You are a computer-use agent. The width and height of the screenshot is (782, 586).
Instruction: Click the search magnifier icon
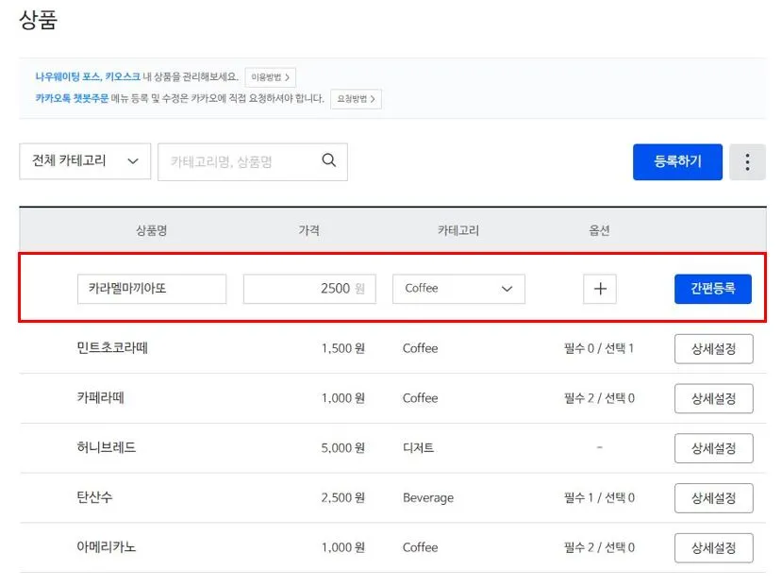pyautogui.click(x=328, y=160)
